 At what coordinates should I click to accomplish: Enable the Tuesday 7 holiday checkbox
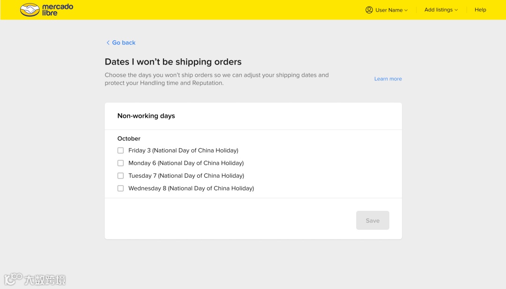pos(120,176)
